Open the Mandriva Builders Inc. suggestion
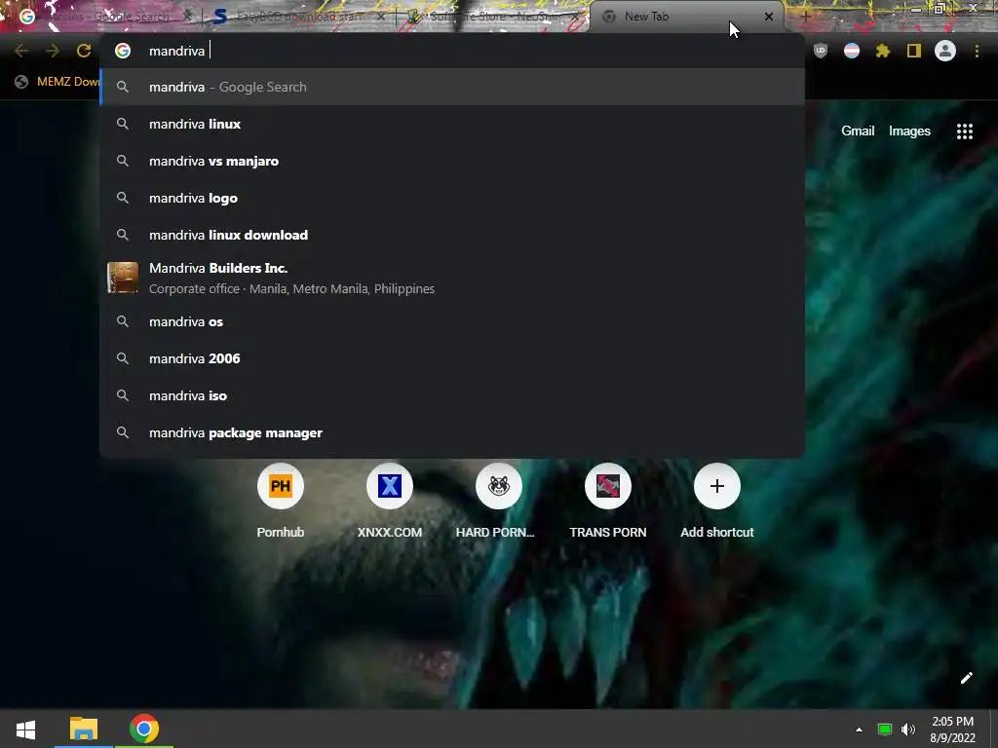998x748 pixels. pyautogui.click(x=452, y=278)
